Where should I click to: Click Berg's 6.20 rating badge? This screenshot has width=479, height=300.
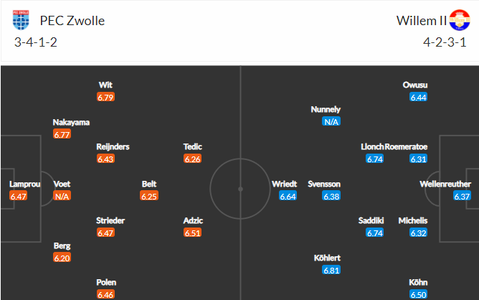[x=62, y=258]
